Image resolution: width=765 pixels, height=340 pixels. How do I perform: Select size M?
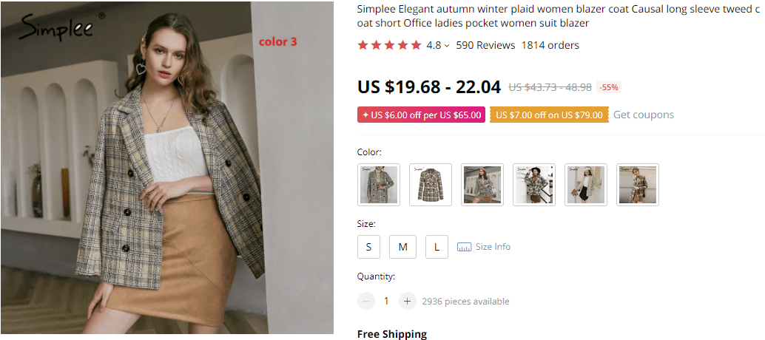click(402, 247)
